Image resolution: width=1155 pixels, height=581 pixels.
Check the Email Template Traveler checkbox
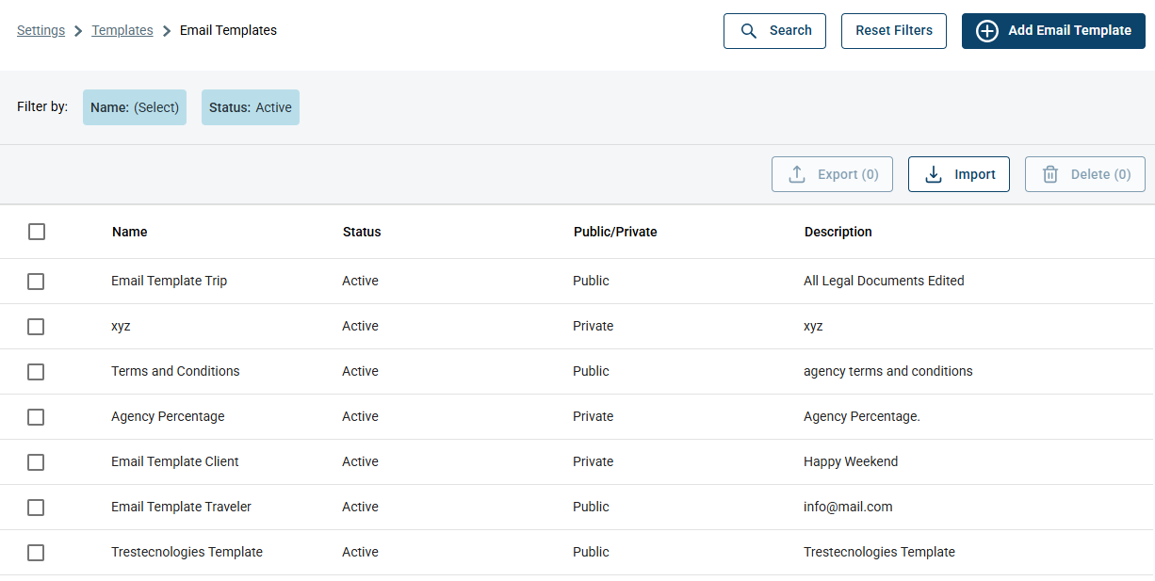36,508
